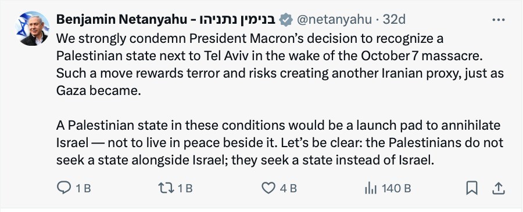The width and height of the screenshot is (523, 212).
Task: Click the grey verified badge next to the name
Action: pyautogui.click(x=285, y=20)
